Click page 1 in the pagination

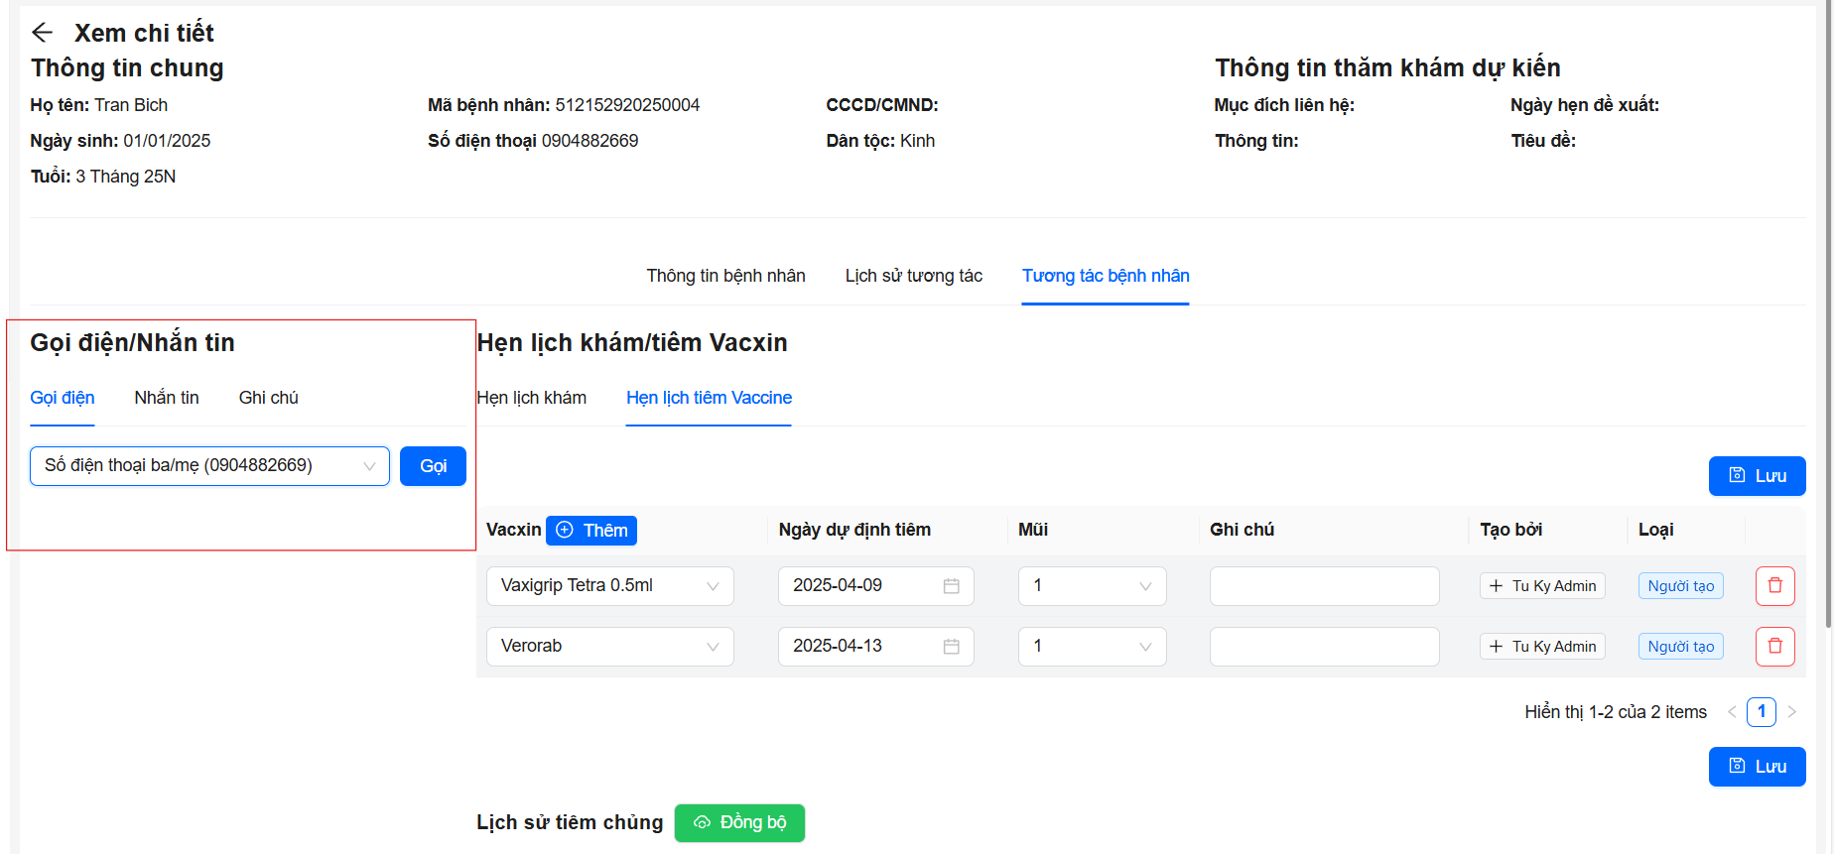[x=1761, y=712]
